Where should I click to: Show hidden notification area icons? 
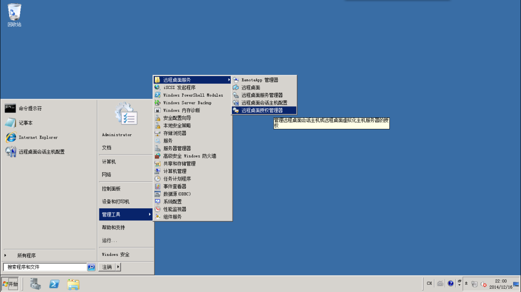[x=466, y=284]
